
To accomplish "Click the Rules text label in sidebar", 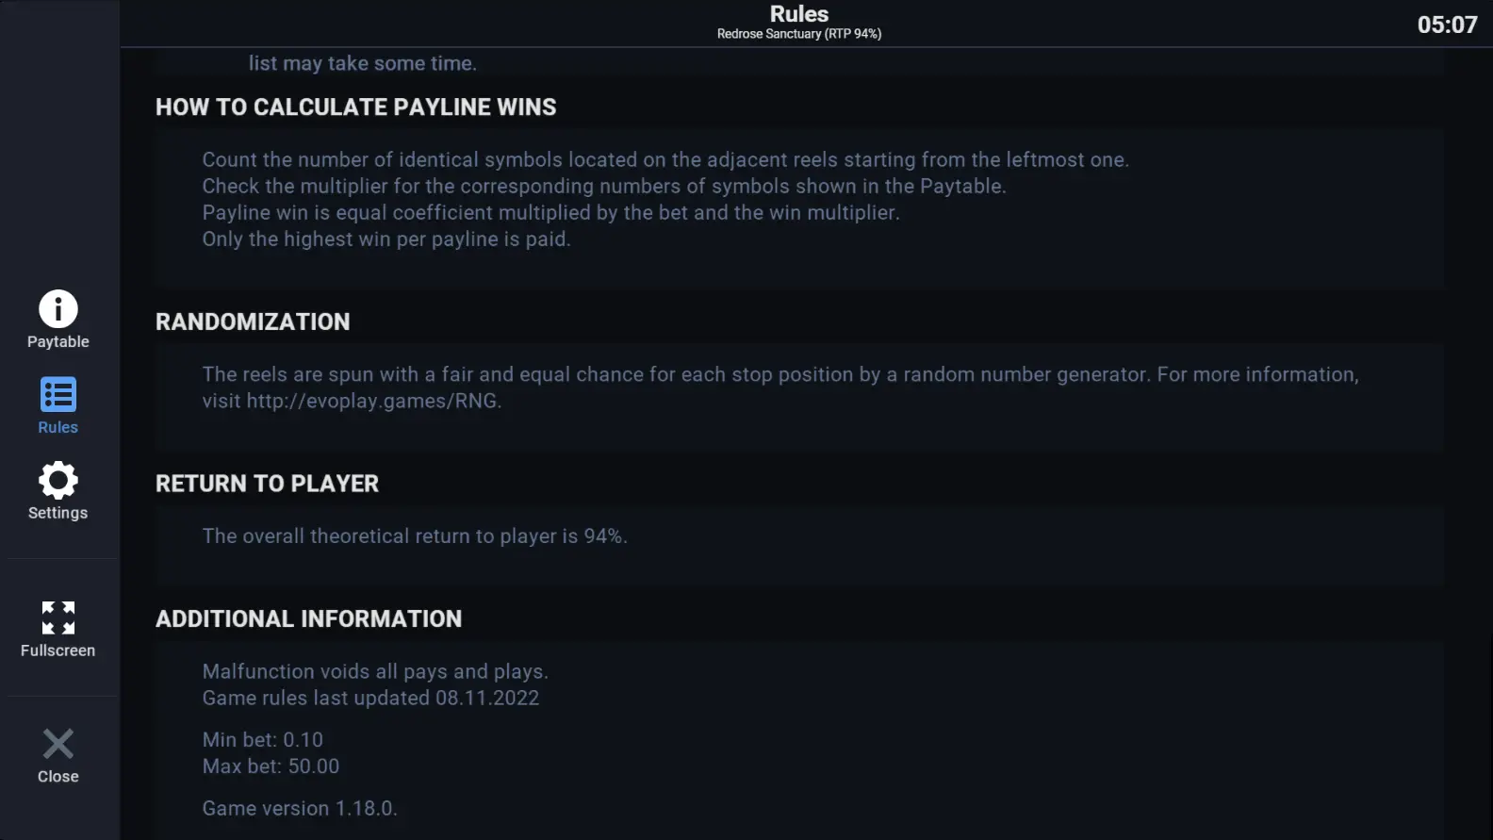I will tap(58, 427).
